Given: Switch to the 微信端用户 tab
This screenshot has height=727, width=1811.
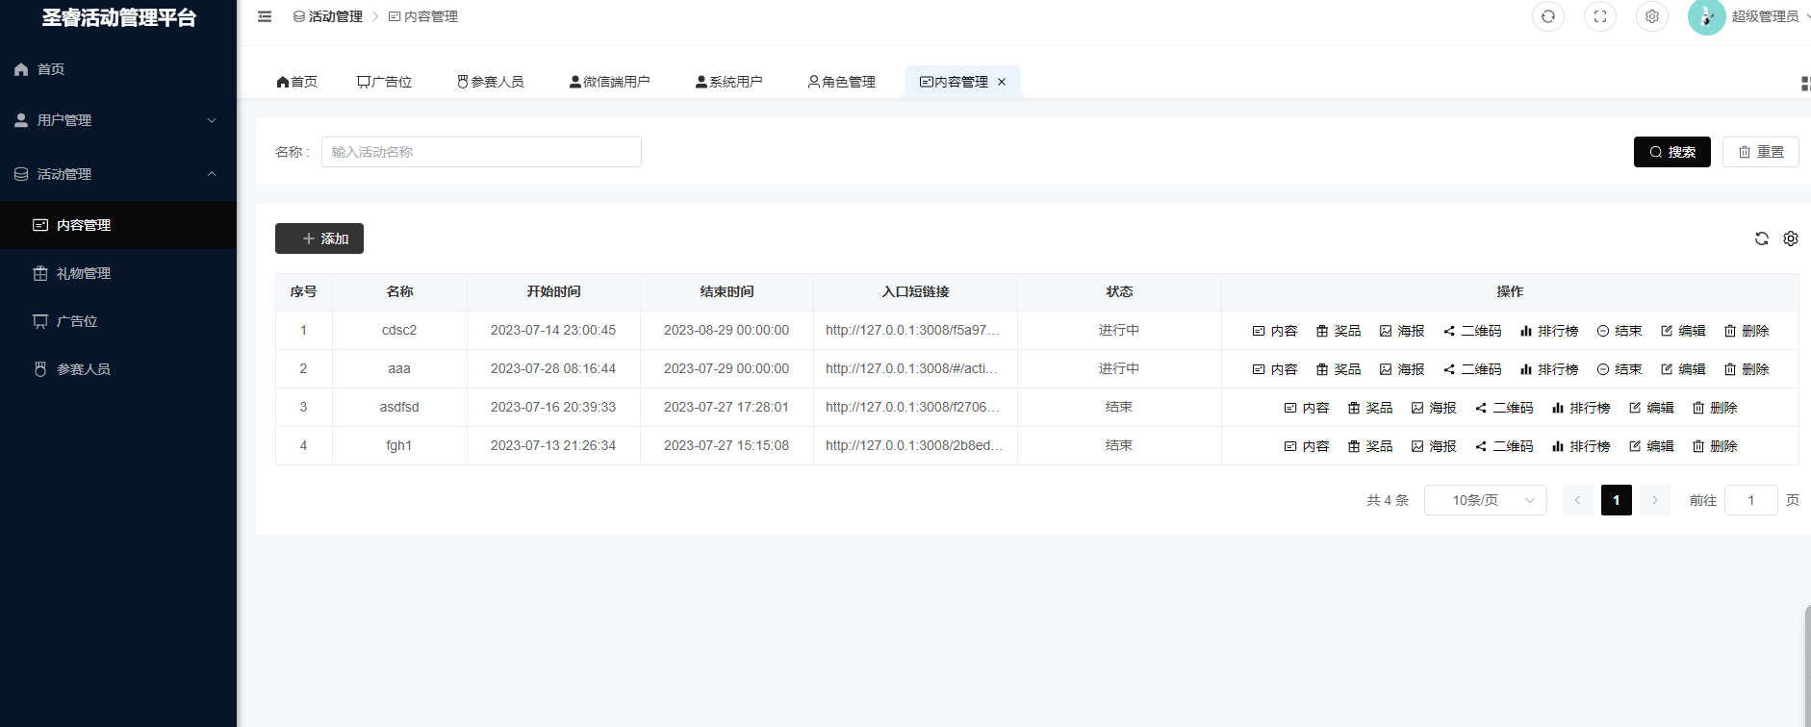Looking at the screenshot, I should [x=609, y=82].
